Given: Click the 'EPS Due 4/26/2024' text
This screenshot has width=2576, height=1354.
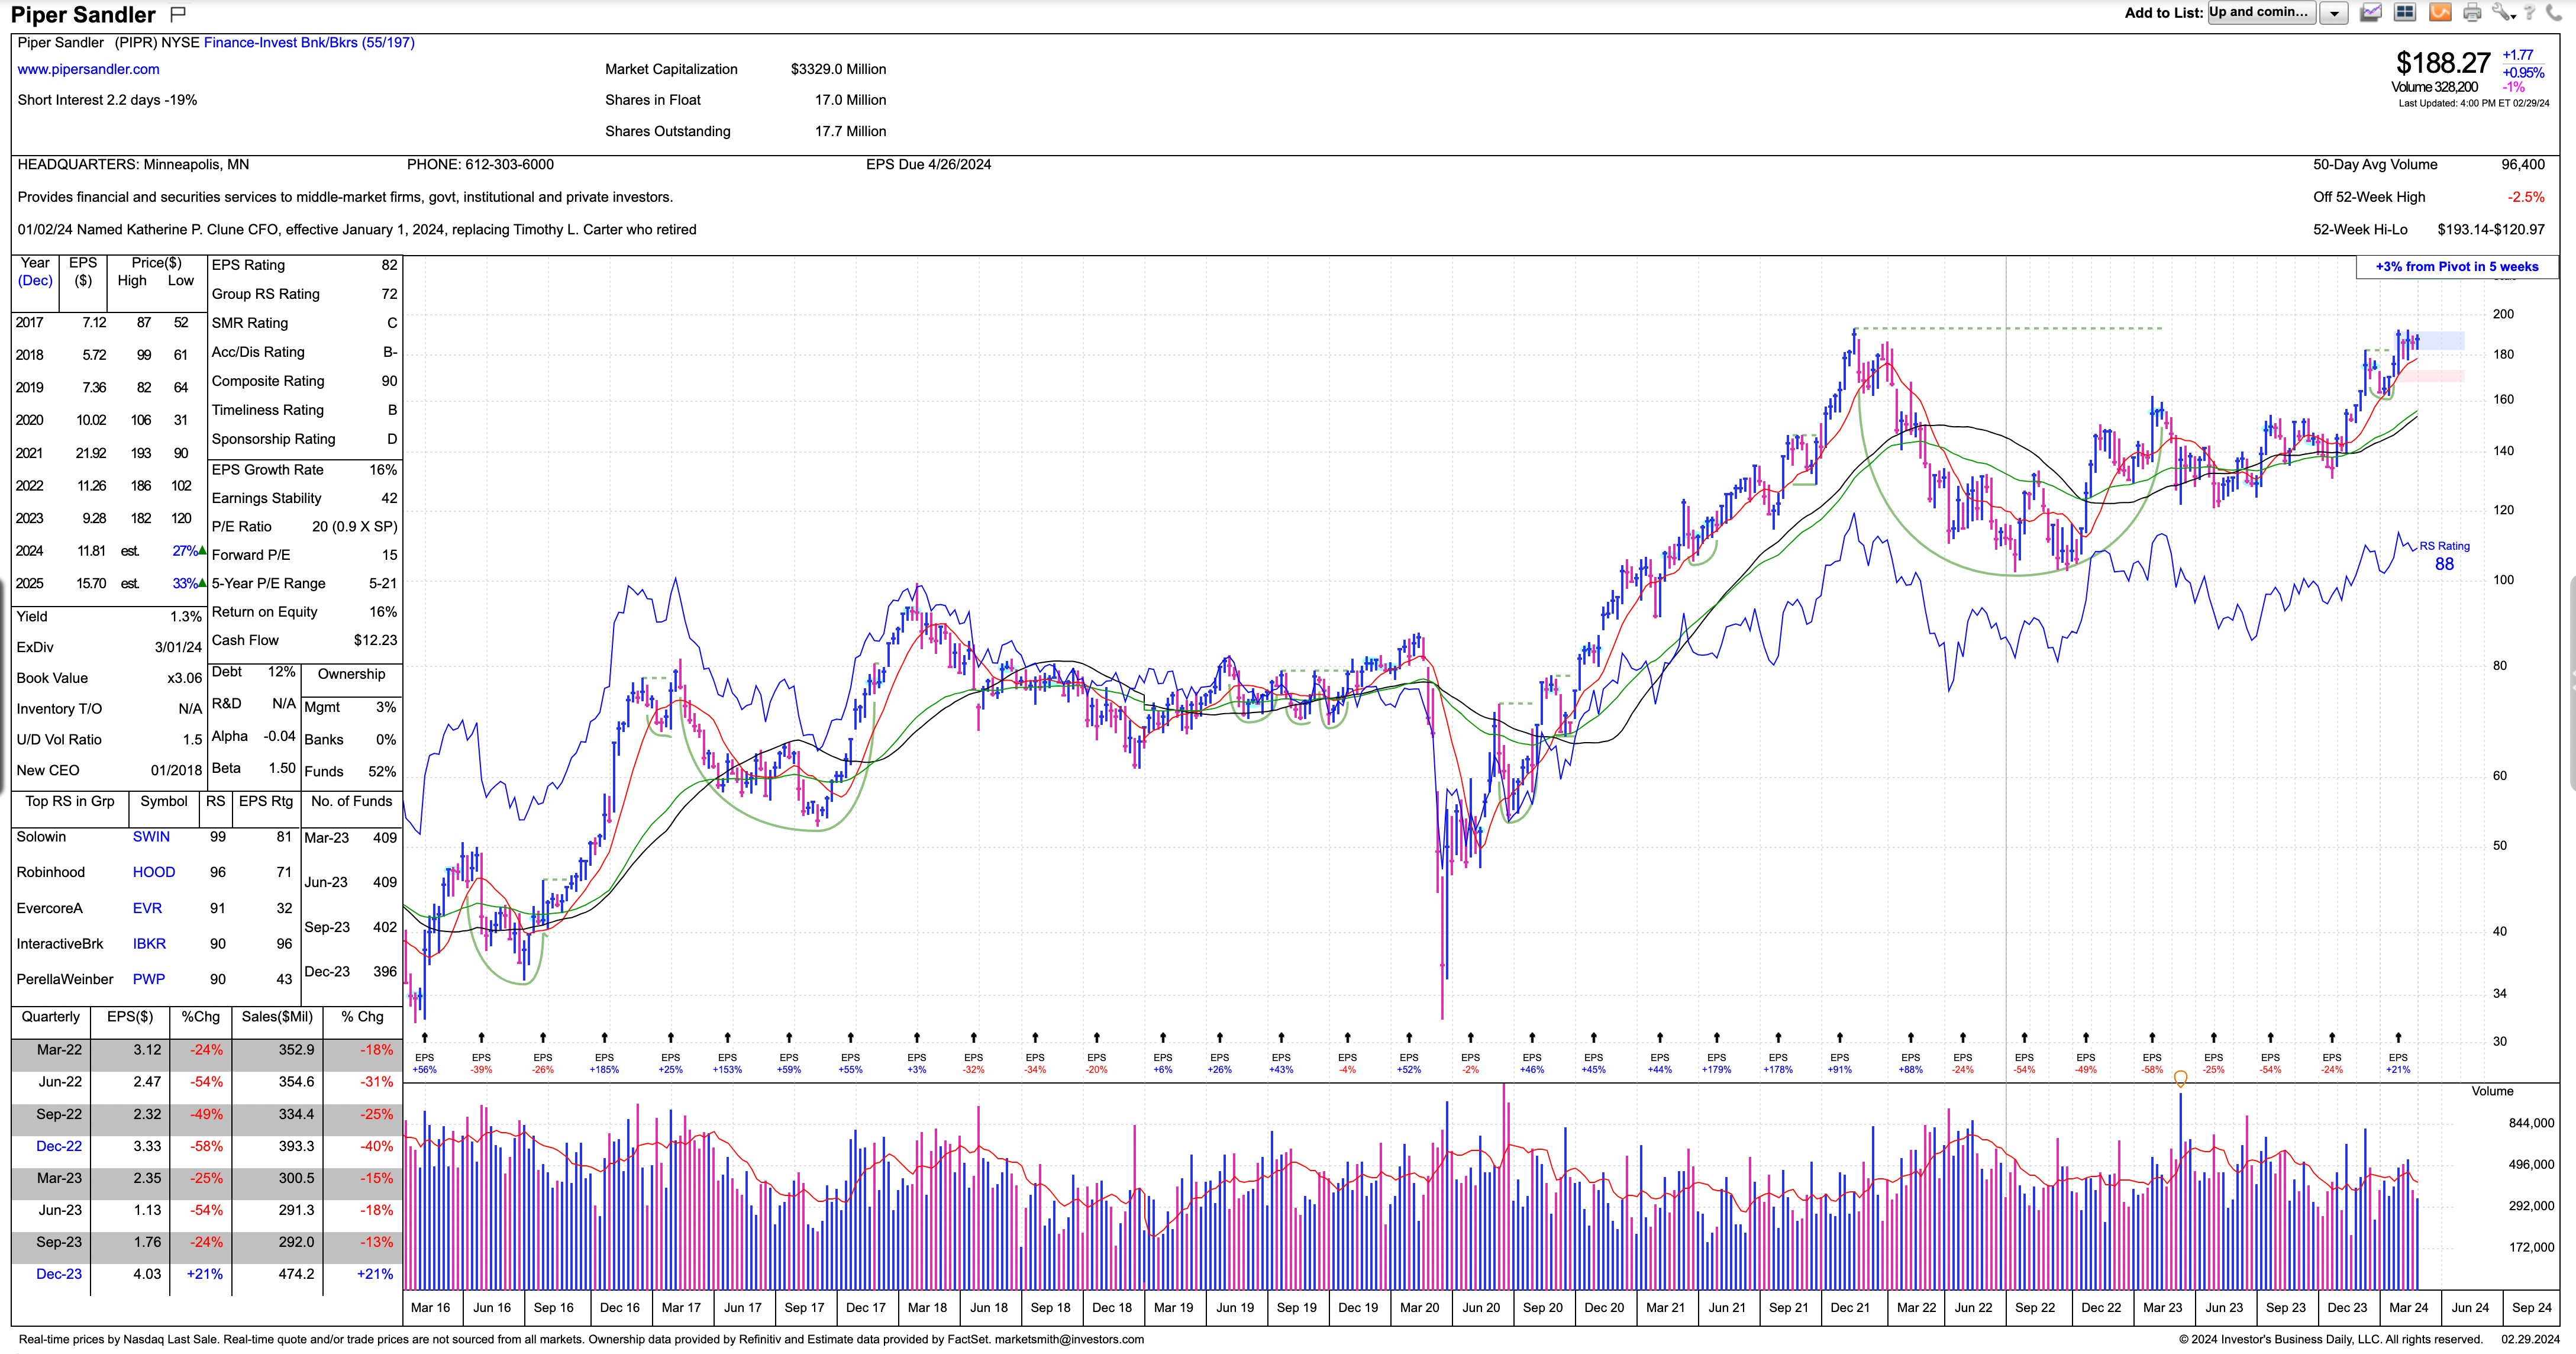Looking at the screenshot, I should (x=928, y=165).
